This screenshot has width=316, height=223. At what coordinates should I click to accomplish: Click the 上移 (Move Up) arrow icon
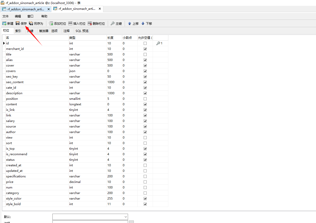click(x=130, y=23)
